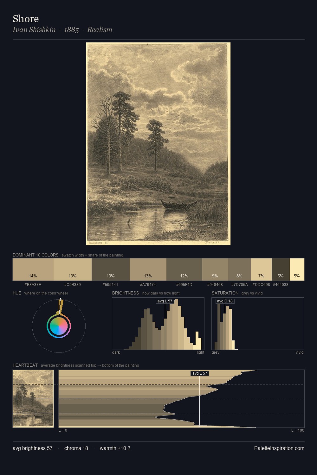Click the 'avg C 18' label in Saturation chart
This screenshot has height=475, width=317.
(x=225, y=301)
